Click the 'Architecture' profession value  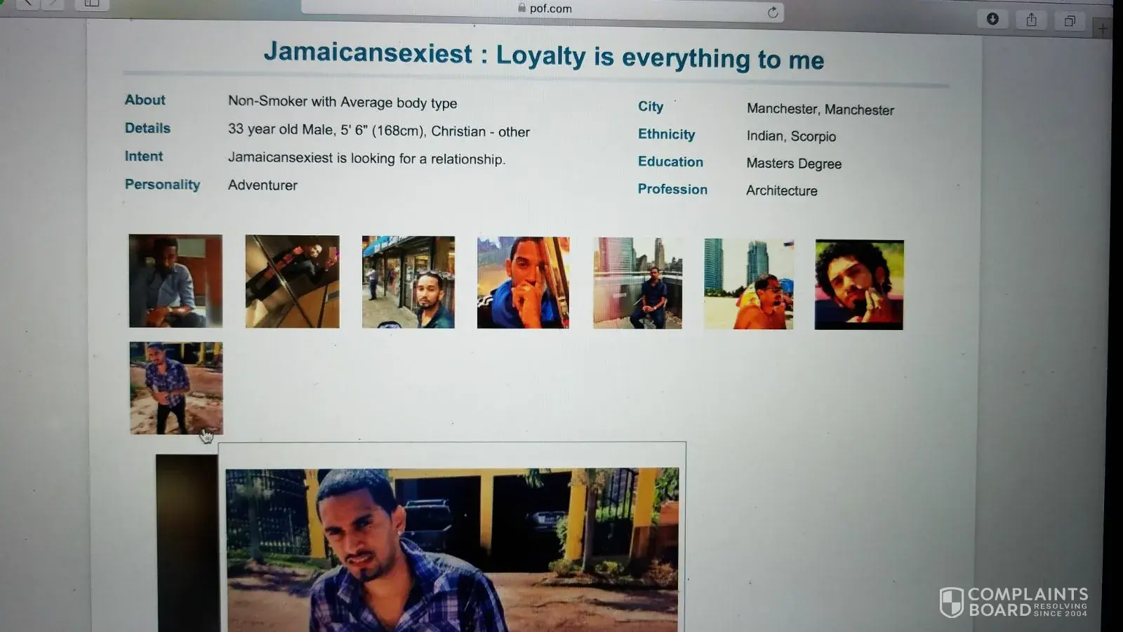coord(782,190)
